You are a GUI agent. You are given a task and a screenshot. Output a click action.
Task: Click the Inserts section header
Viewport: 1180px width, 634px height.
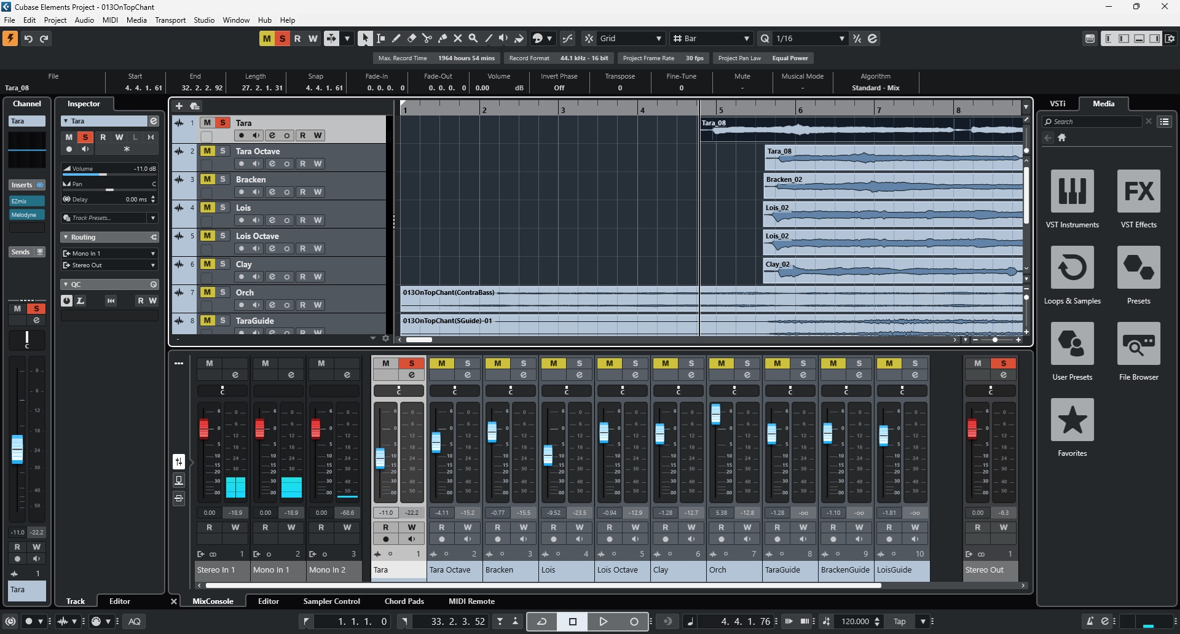click(x=27, y=185)
